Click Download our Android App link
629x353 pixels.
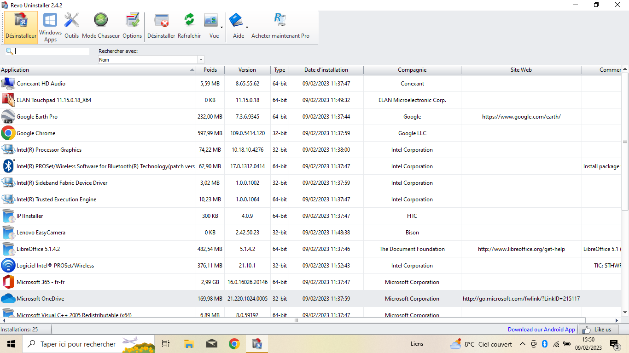point(542,330)
